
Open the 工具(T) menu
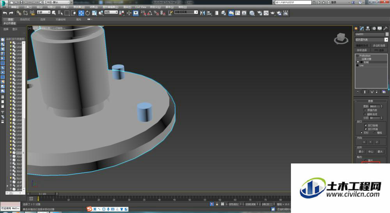[28, 7]
